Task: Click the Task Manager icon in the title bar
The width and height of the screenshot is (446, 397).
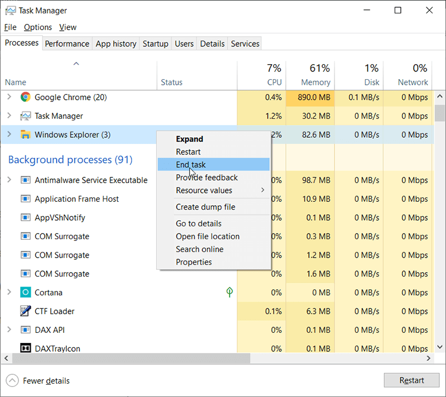Action: [x=10, y=10]
